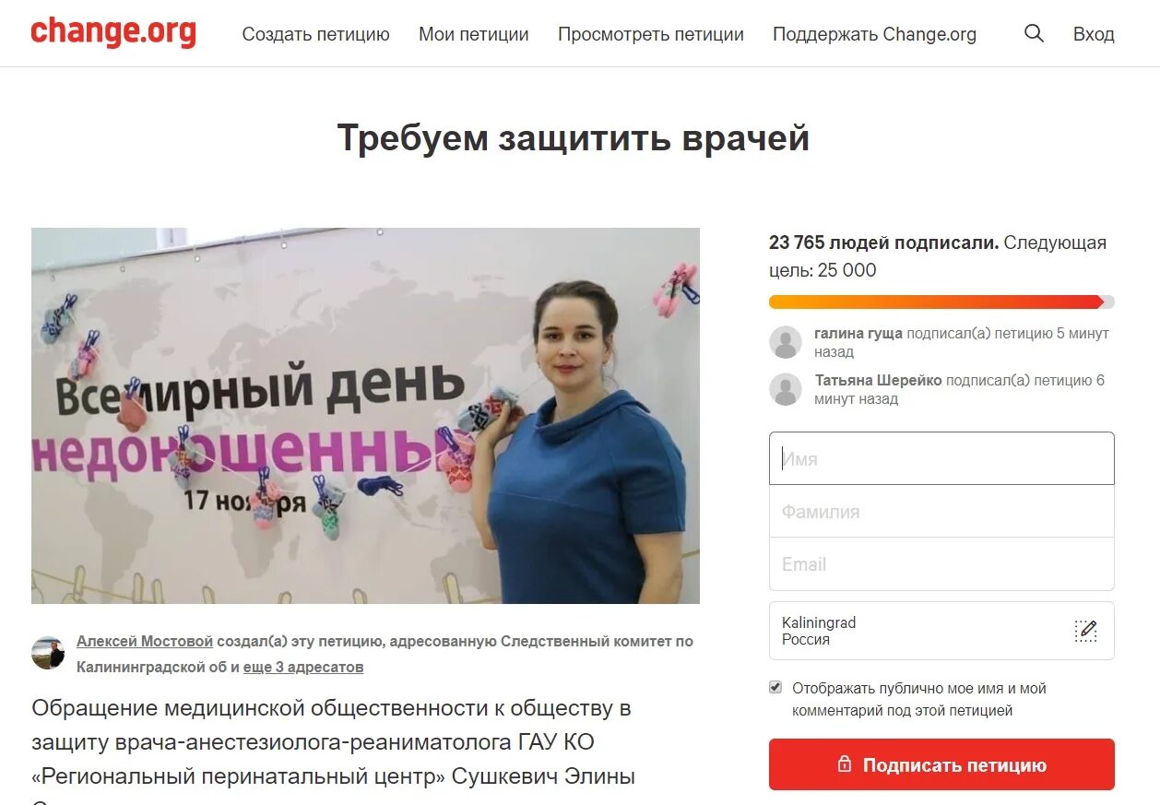
Task: Toggle public display of name checkbox
Action: pos(775,688)
